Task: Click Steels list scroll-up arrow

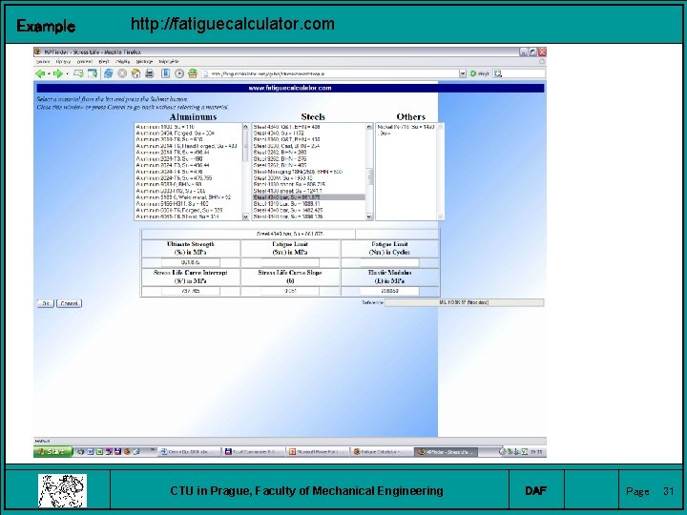Action: click(x=369, y=127)
